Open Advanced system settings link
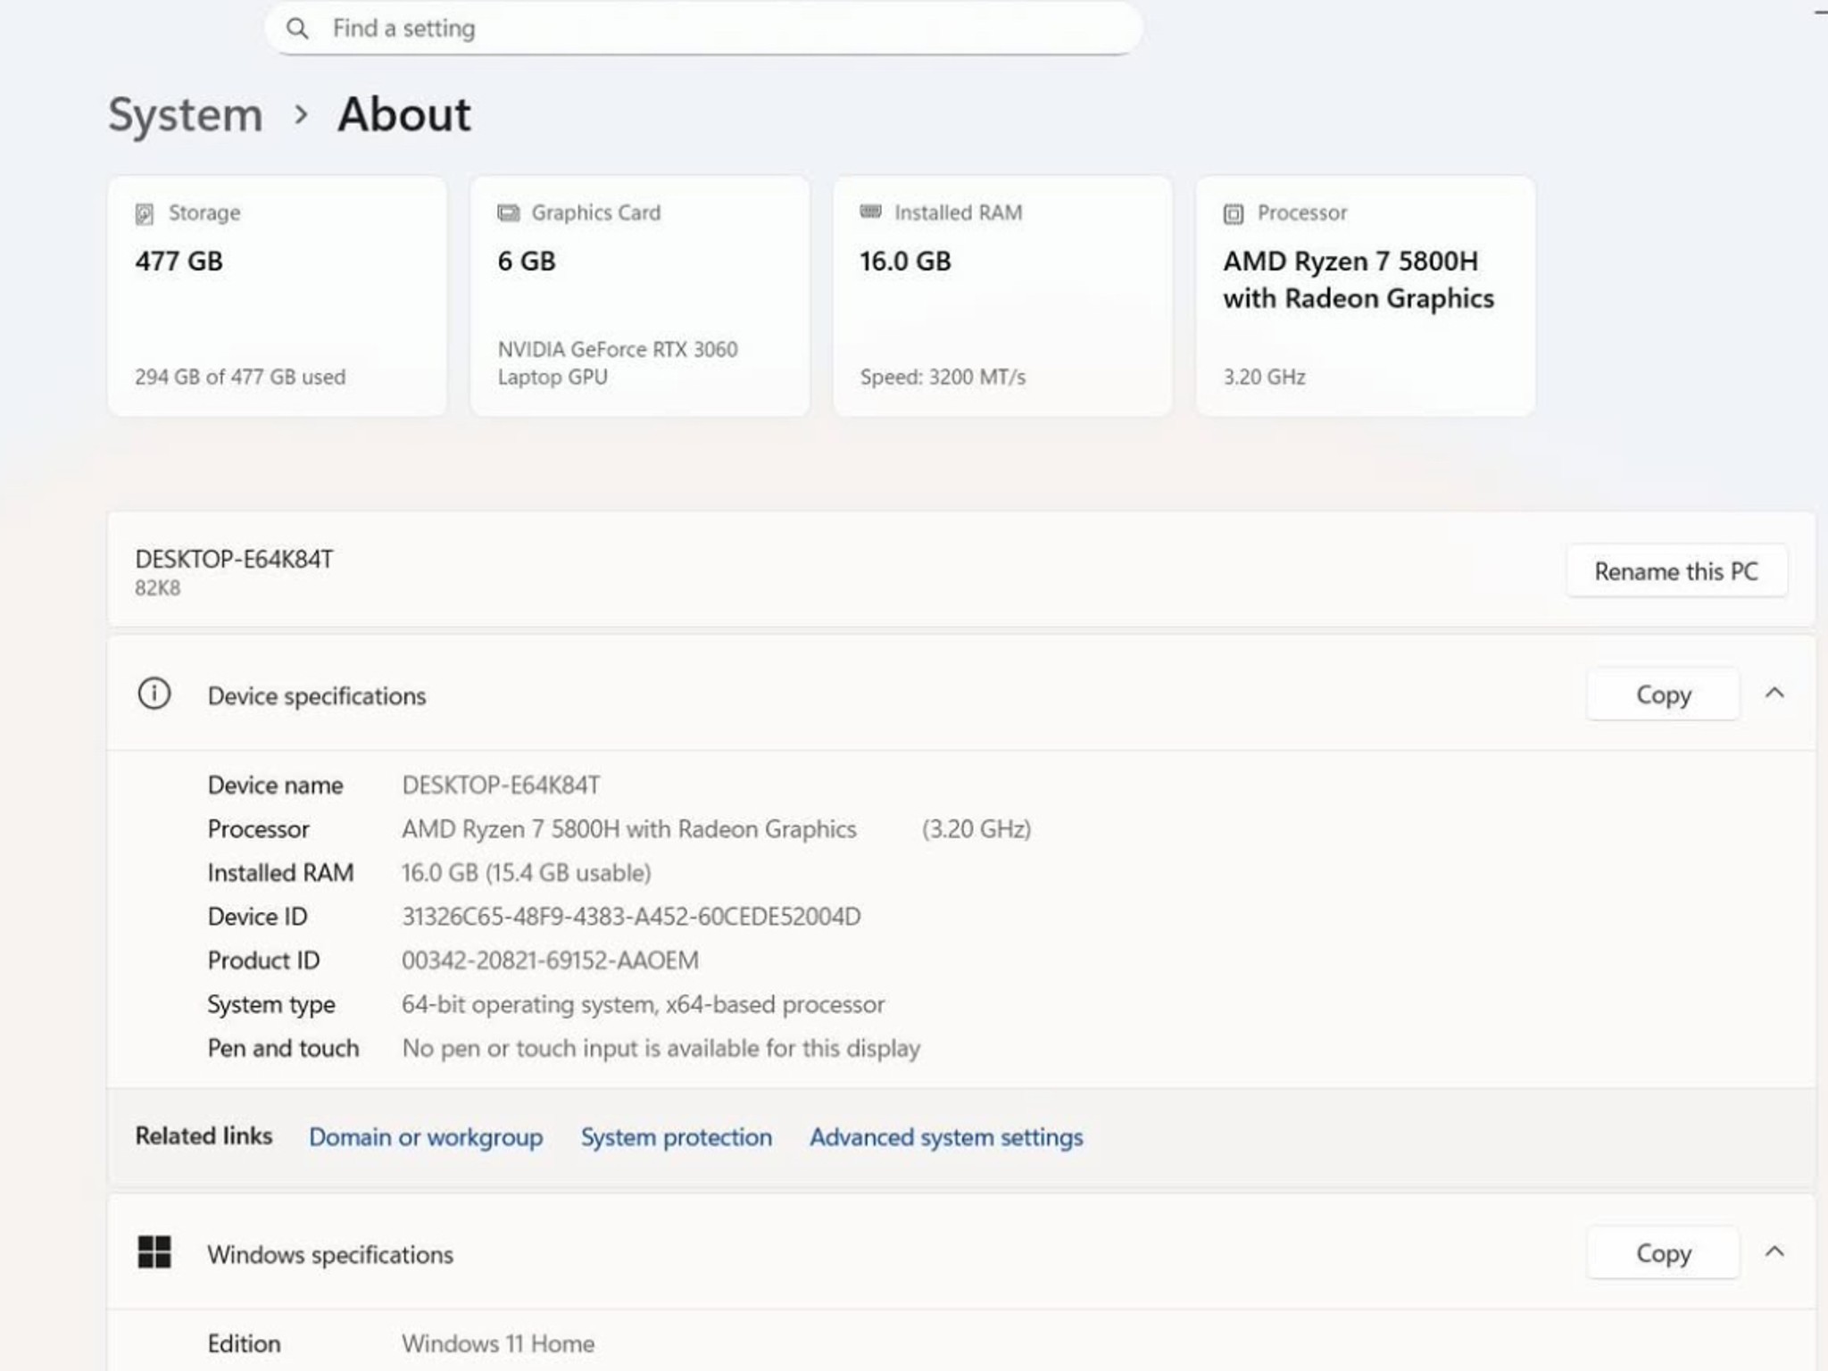The width and height of the screenshot is (1828, 1371). pyautogui.click(x=946, y=1137)
